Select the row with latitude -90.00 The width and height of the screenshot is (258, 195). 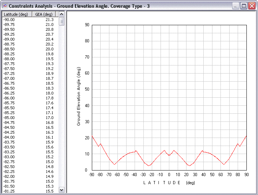pos(28,20)
